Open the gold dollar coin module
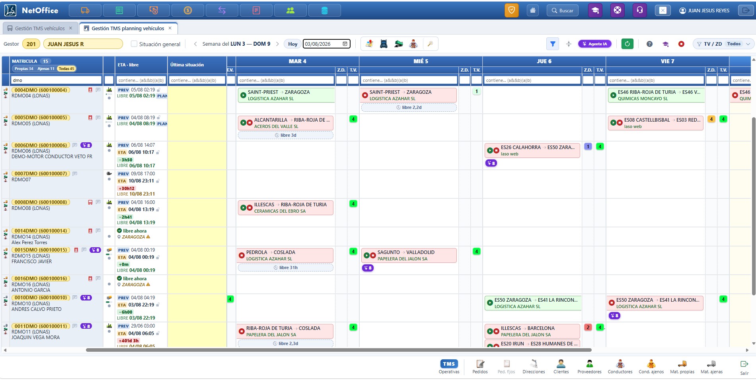This screenshot has width=756, height=380. point(188,10)
